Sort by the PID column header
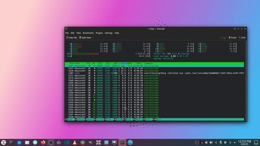 point(71,63)
